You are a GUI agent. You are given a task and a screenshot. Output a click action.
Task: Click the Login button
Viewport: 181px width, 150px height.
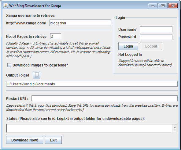pos(128,46)
